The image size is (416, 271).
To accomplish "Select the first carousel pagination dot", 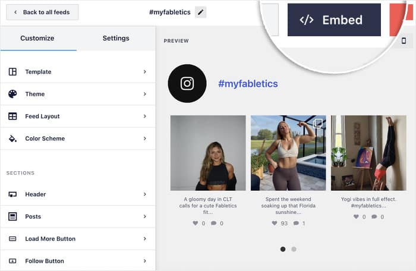I will coord(283,249).
